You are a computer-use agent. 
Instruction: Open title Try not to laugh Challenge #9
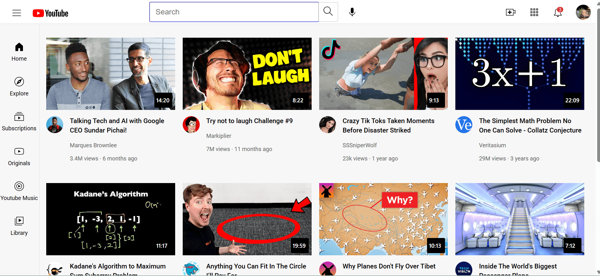[x=249, y=121]
